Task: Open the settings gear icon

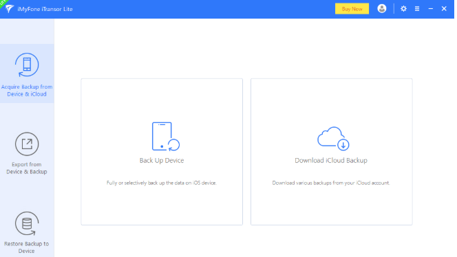Action: (403, 9)
